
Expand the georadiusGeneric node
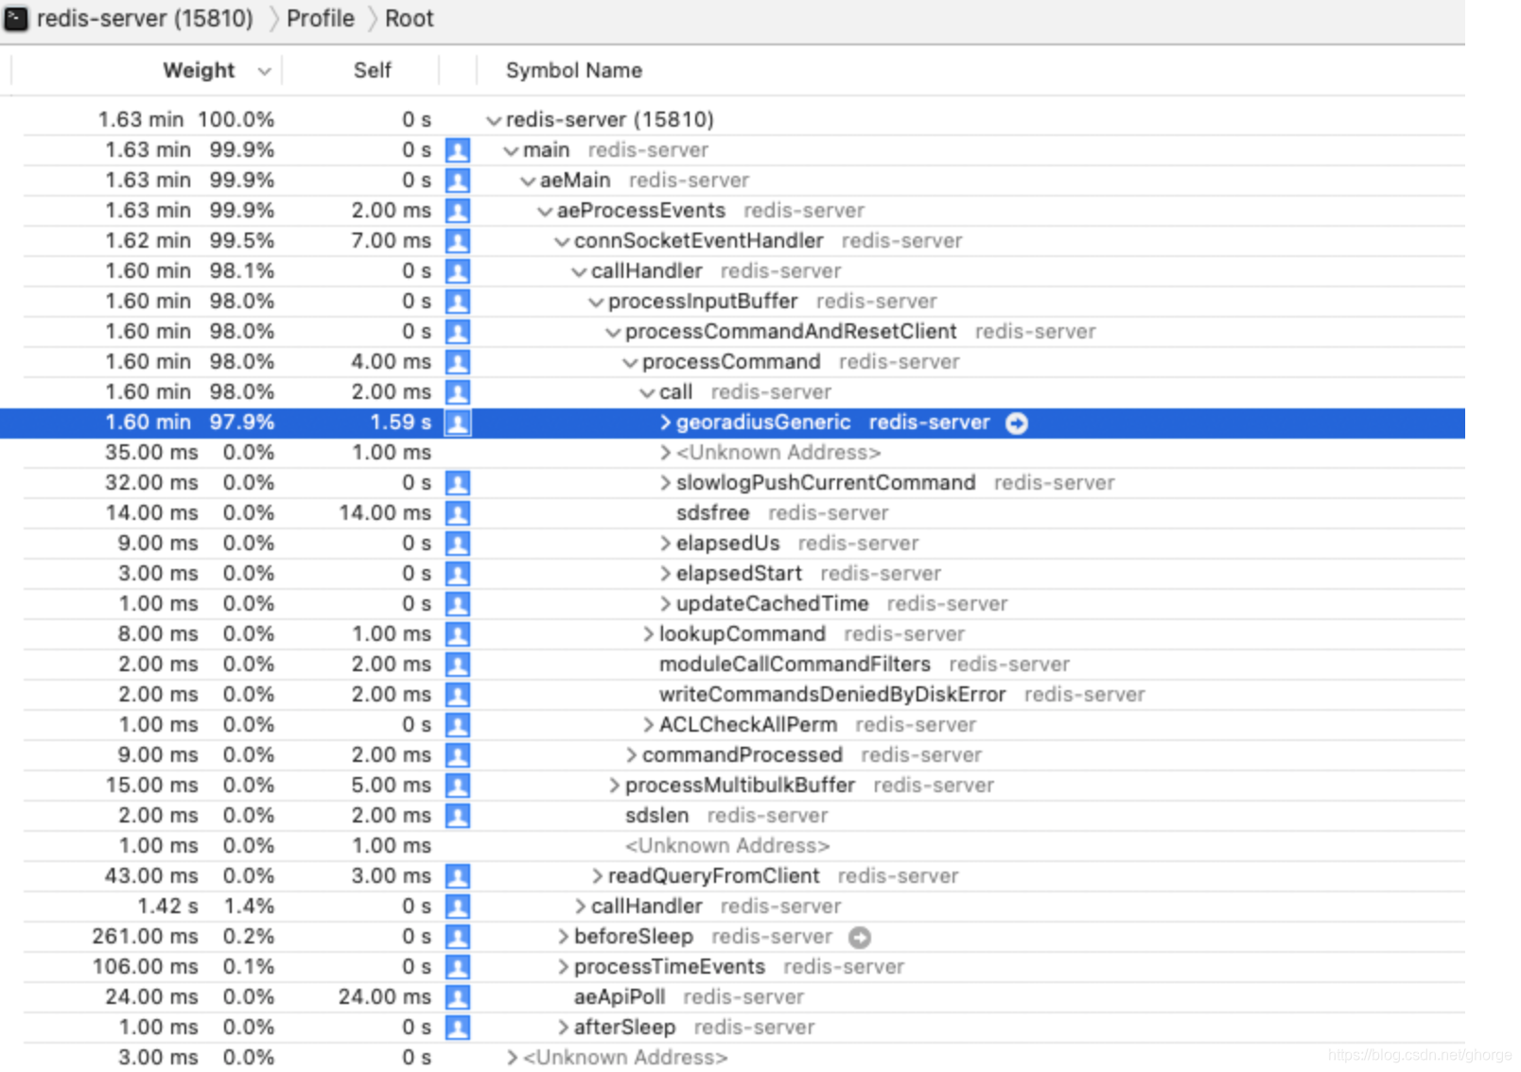pyautogui.click(x=665, y=423)
